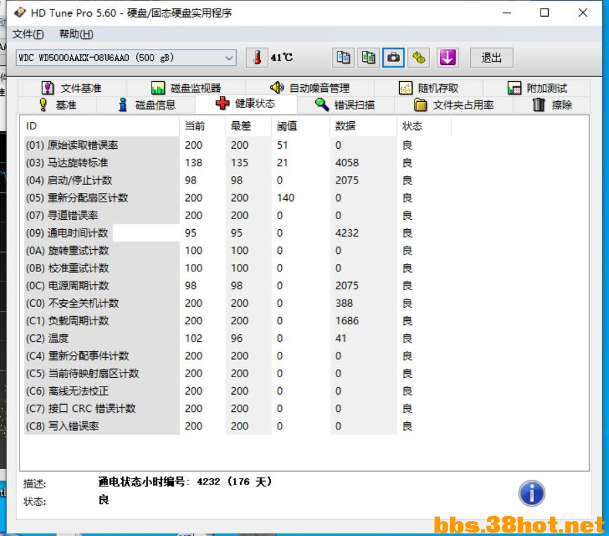Open the options gear icon
The image size is (609, 536).
click(x=419, y=58)
